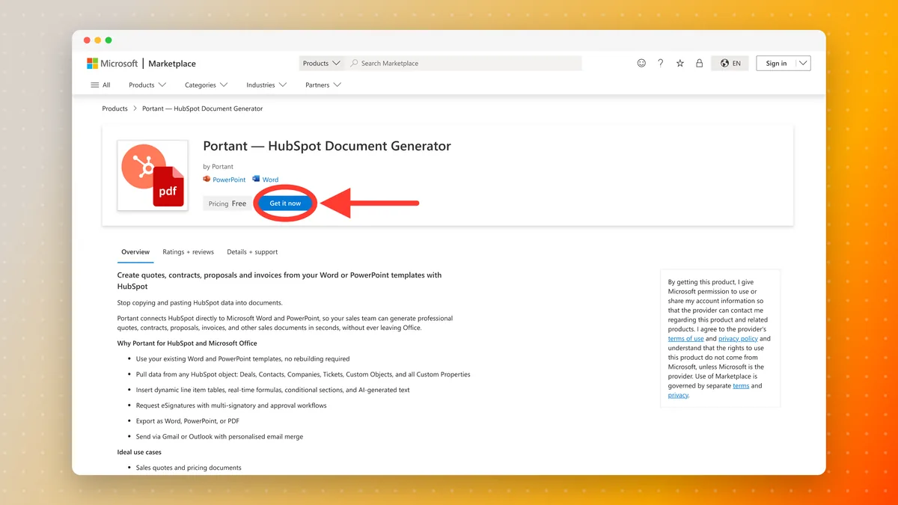Switch to the Ratings + reviews tab
Image resolution: width=898 pixels, height=505 pixels.
click(188, 252)
